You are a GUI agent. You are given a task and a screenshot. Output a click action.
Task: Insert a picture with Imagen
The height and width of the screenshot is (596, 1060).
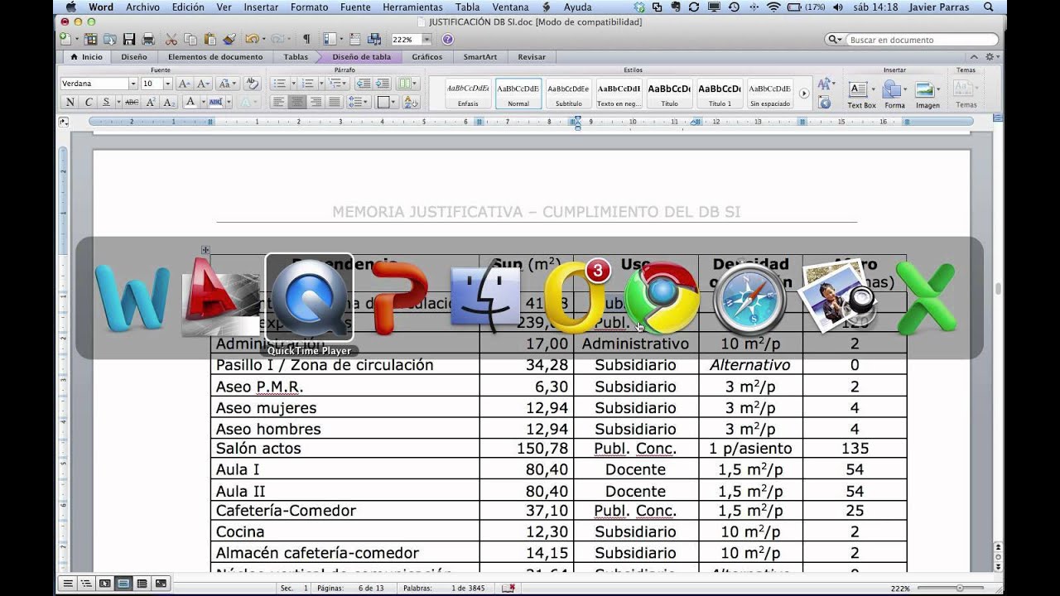click(927, 94)
